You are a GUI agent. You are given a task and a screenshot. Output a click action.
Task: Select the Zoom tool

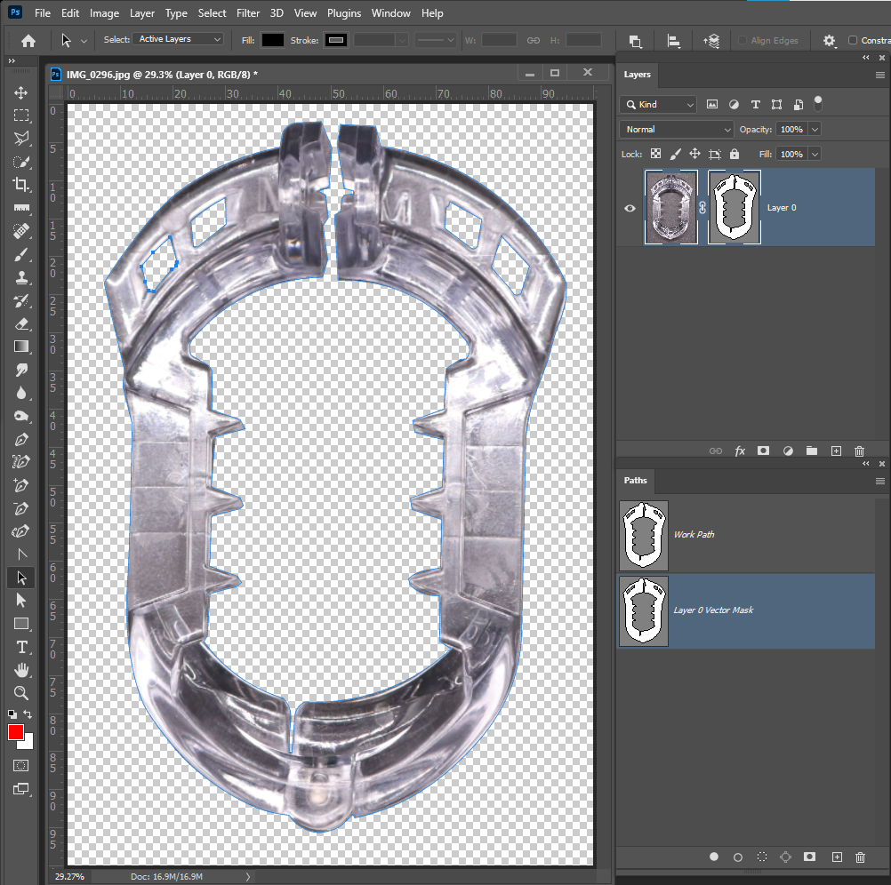[20, 693]
